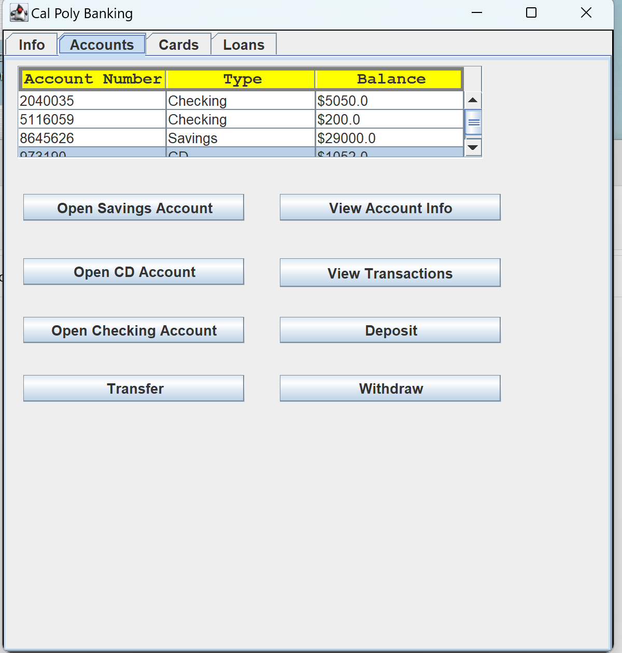The height and width of the screenshot is (653, 622).
Task: Click the $200.0 balance cell
Action: pos(389,119)
